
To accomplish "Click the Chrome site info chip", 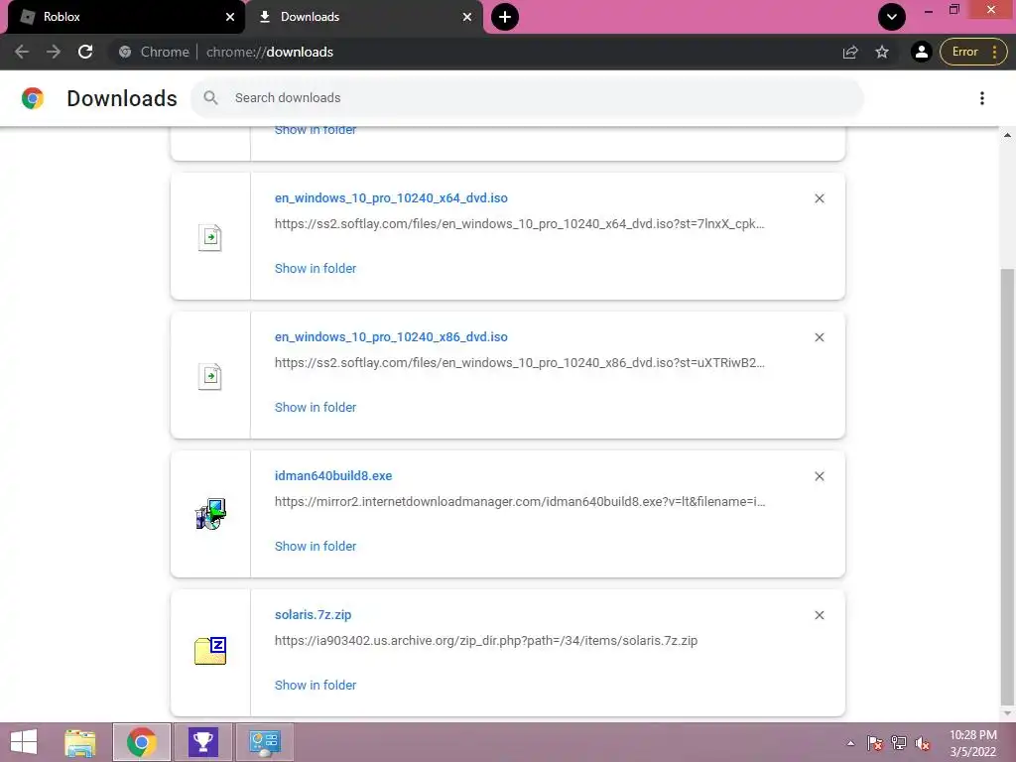I will click(154, 52).
